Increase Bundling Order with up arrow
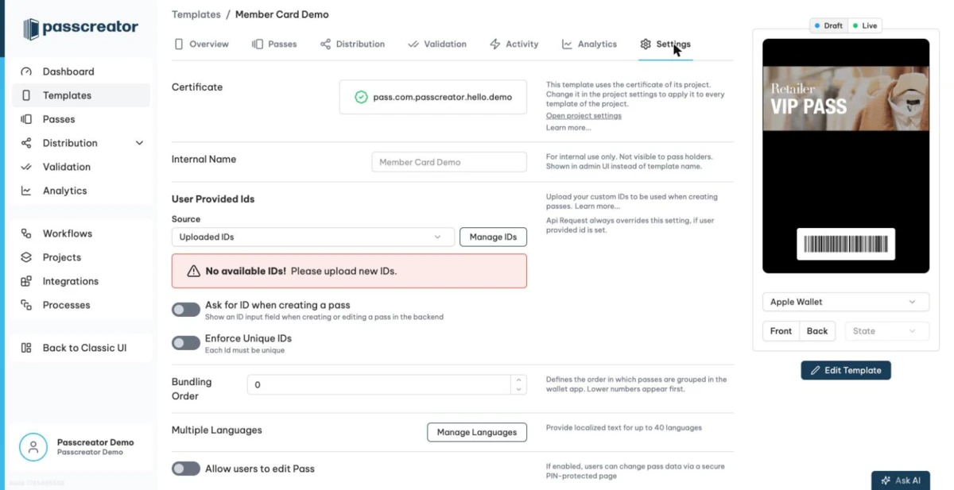The height and width of the screenshot is (490, 954). tap(519, 380)
